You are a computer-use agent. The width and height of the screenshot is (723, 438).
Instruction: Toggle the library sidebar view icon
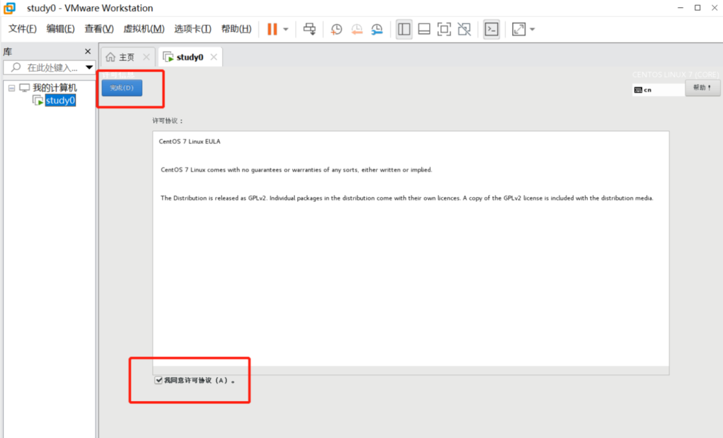404,29
